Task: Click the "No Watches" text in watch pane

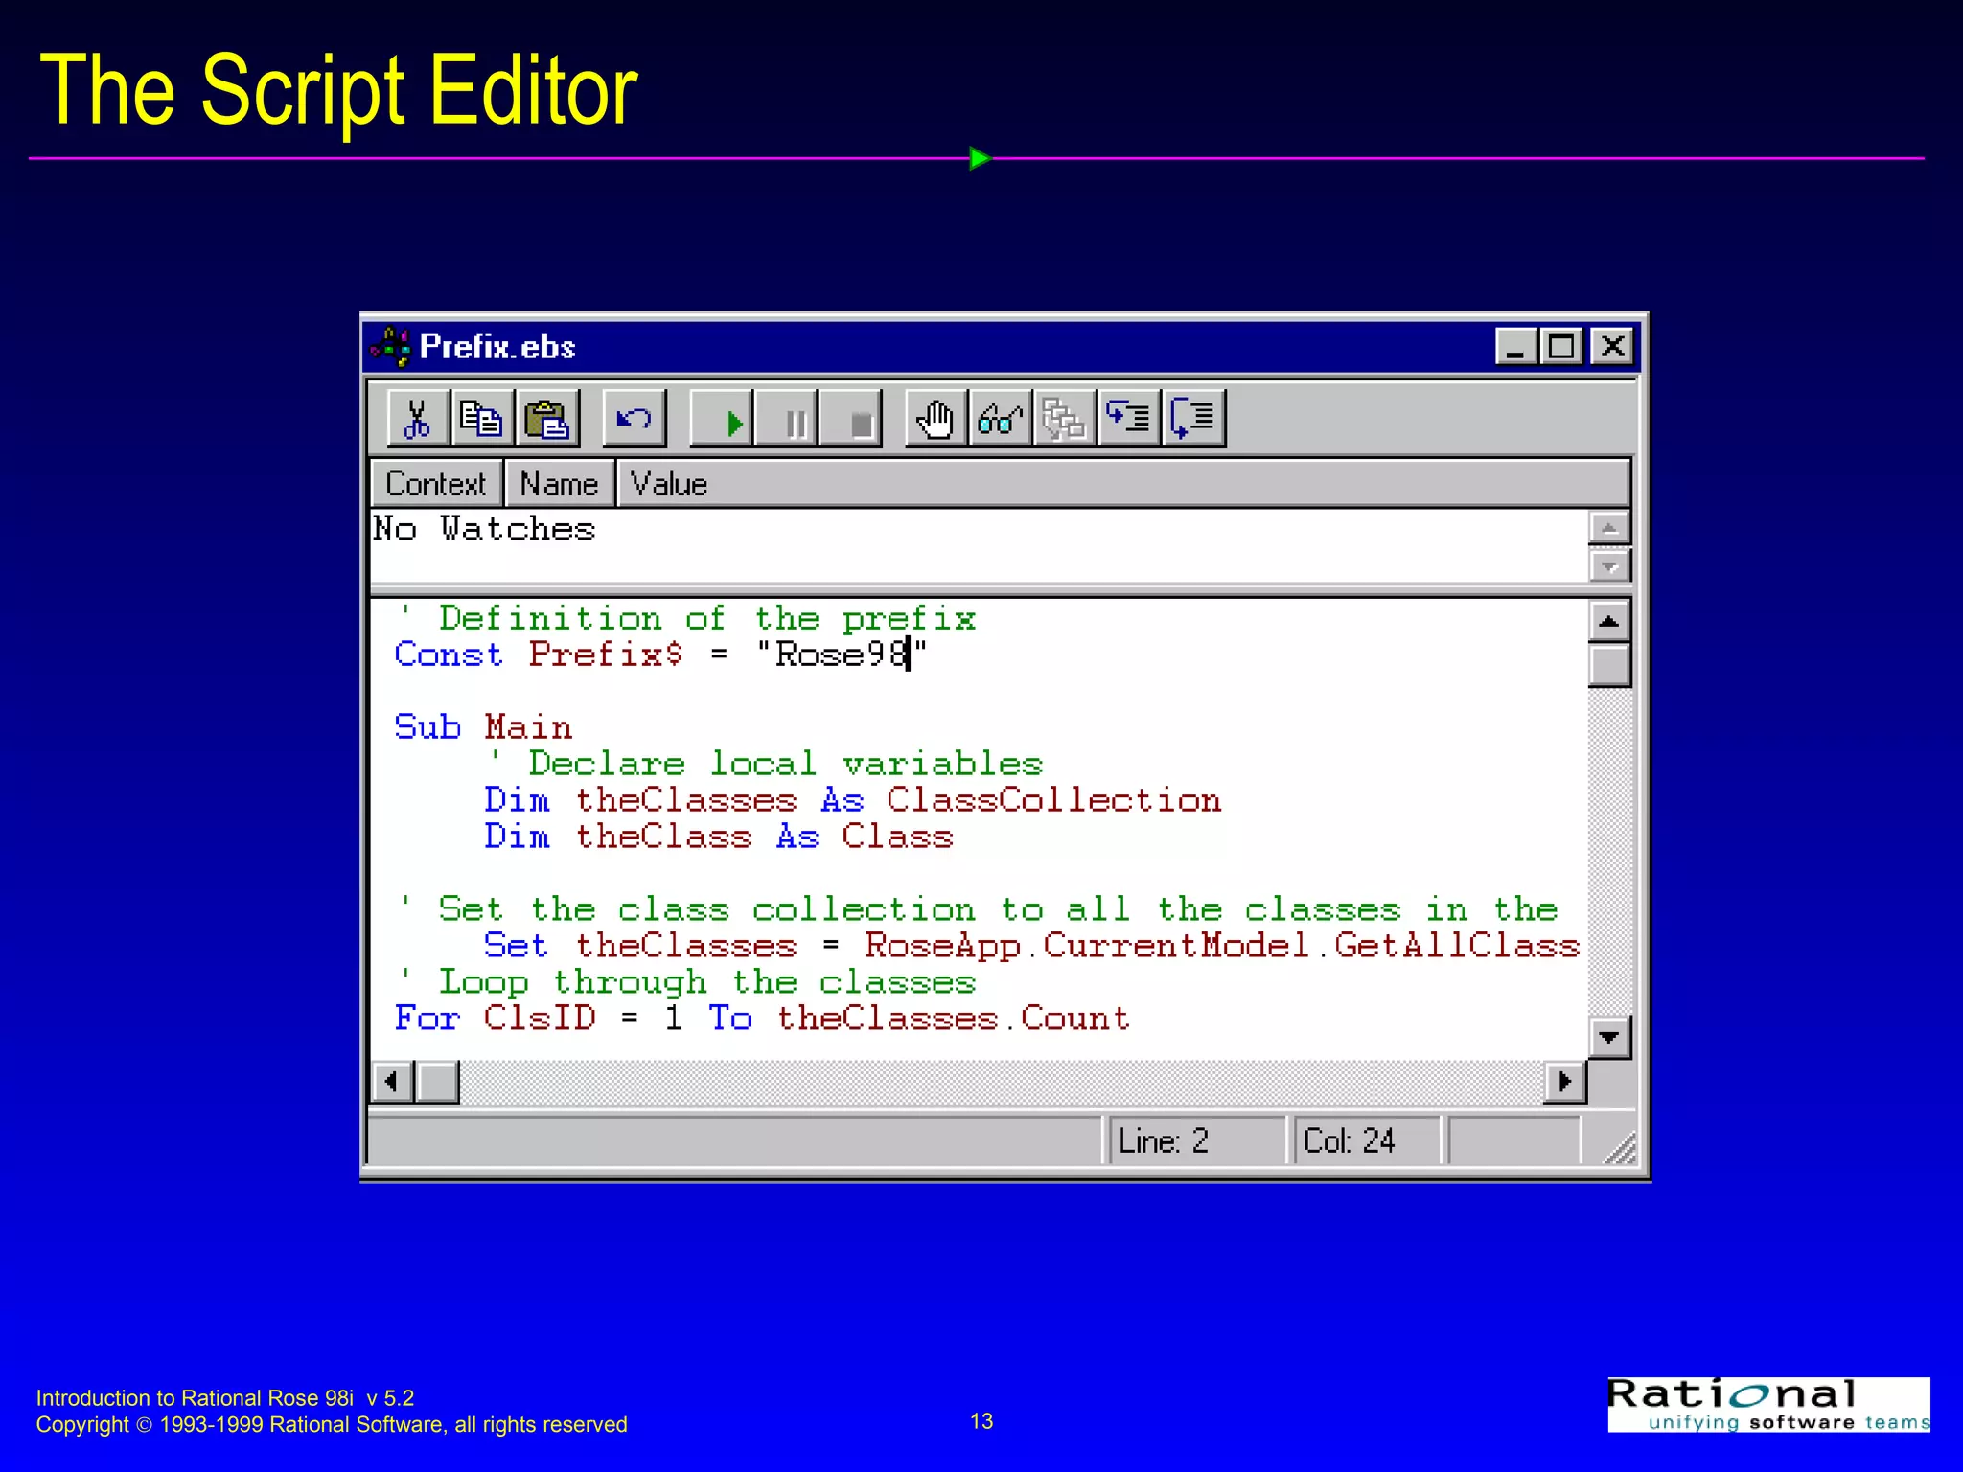Action: pos(484,529)
